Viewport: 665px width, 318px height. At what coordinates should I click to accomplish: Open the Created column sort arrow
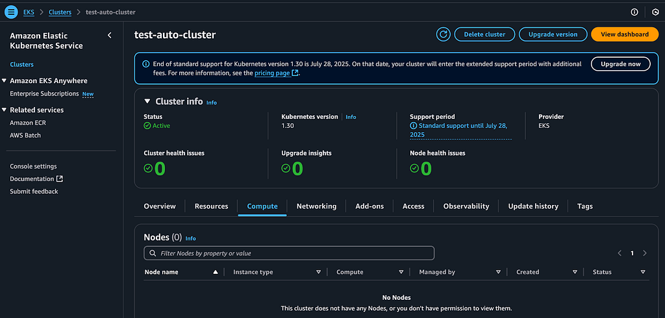(x=575, y=272)
